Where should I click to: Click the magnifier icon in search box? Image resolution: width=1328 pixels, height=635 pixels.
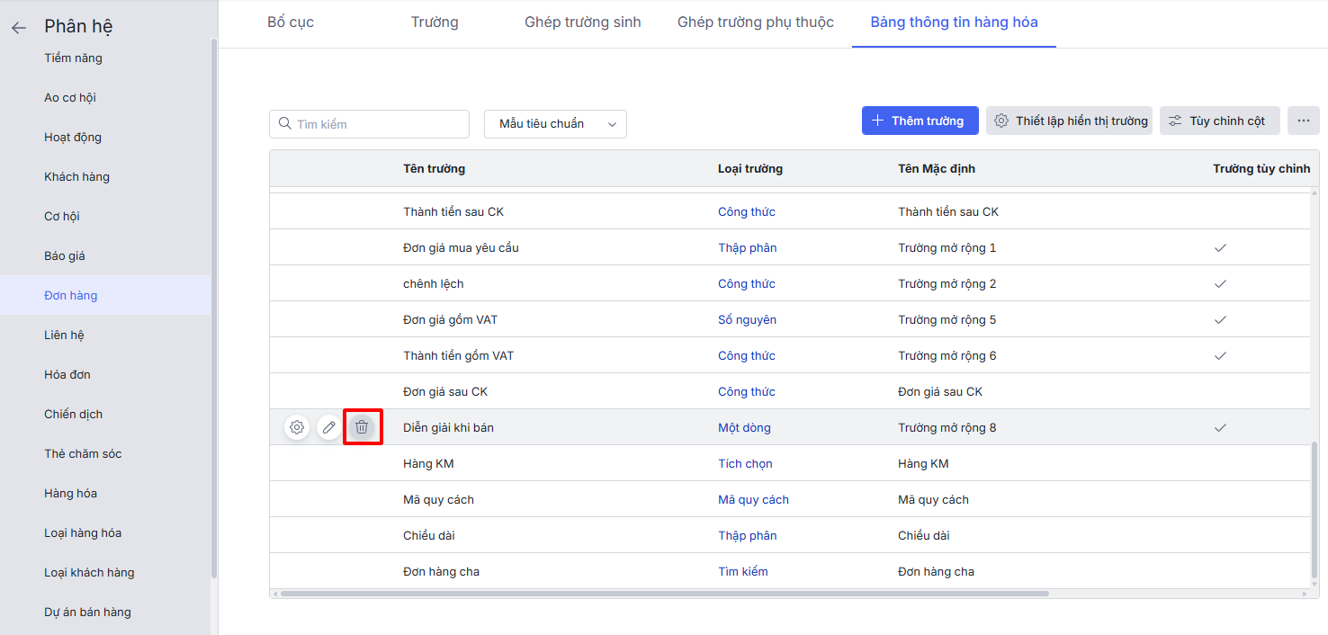[x=285, y=124]
